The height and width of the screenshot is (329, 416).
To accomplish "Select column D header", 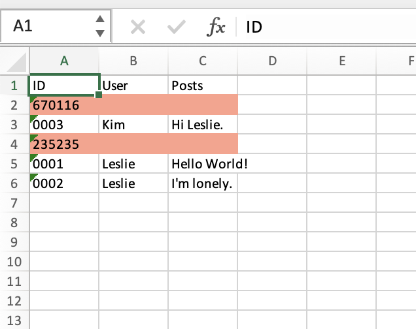I will point(272,61).
